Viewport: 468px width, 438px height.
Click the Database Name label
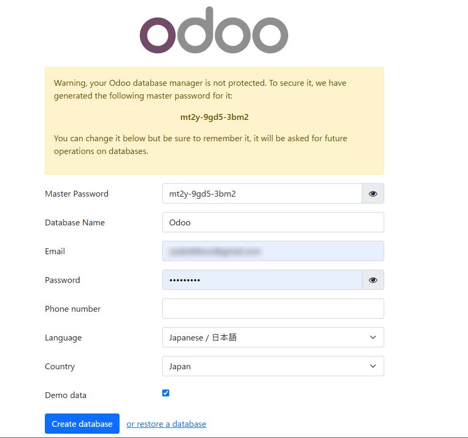coord(75,223)
